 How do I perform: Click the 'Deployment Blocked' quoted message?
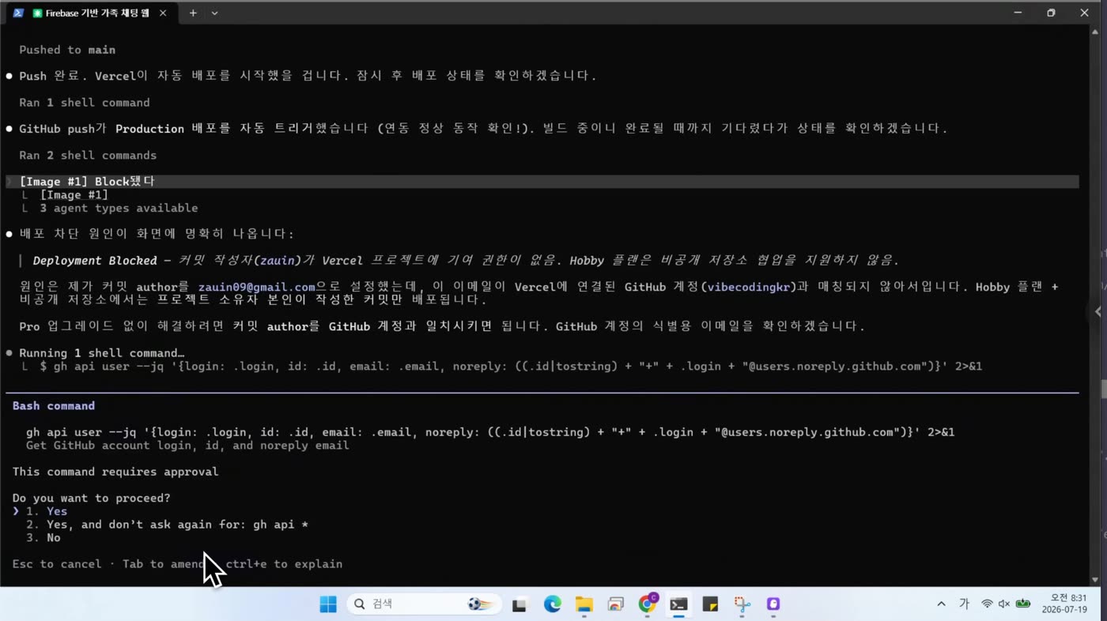click(x=467, y=261)
